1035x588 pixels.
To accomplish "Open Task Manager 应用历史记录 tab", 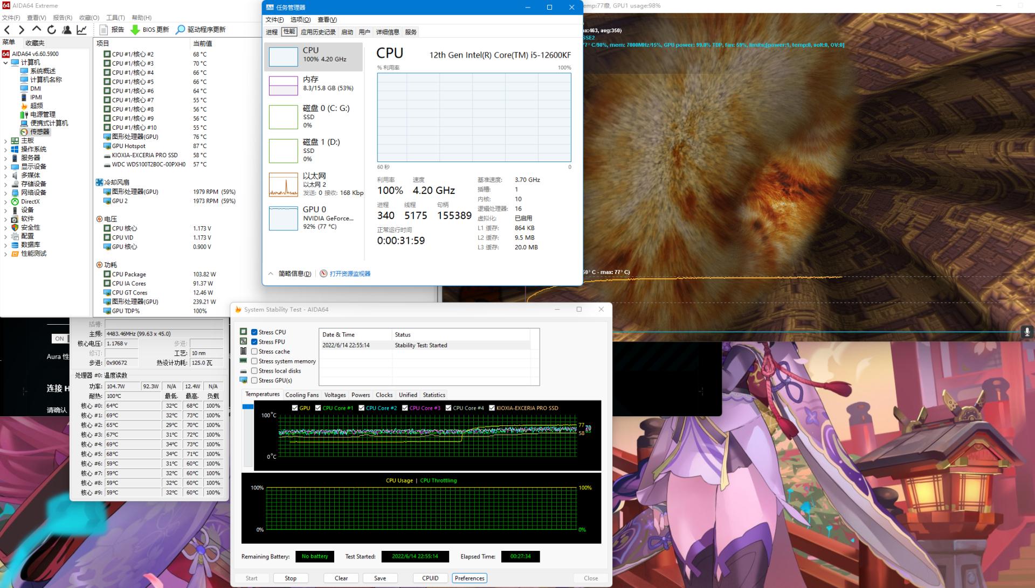I will [318, 32].
